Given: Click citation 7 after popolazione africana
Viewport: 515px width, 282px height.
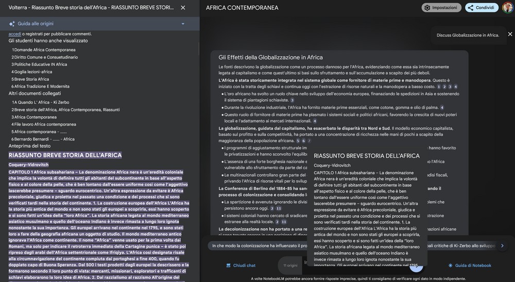Looking at the screenshot, I should 309,140.
